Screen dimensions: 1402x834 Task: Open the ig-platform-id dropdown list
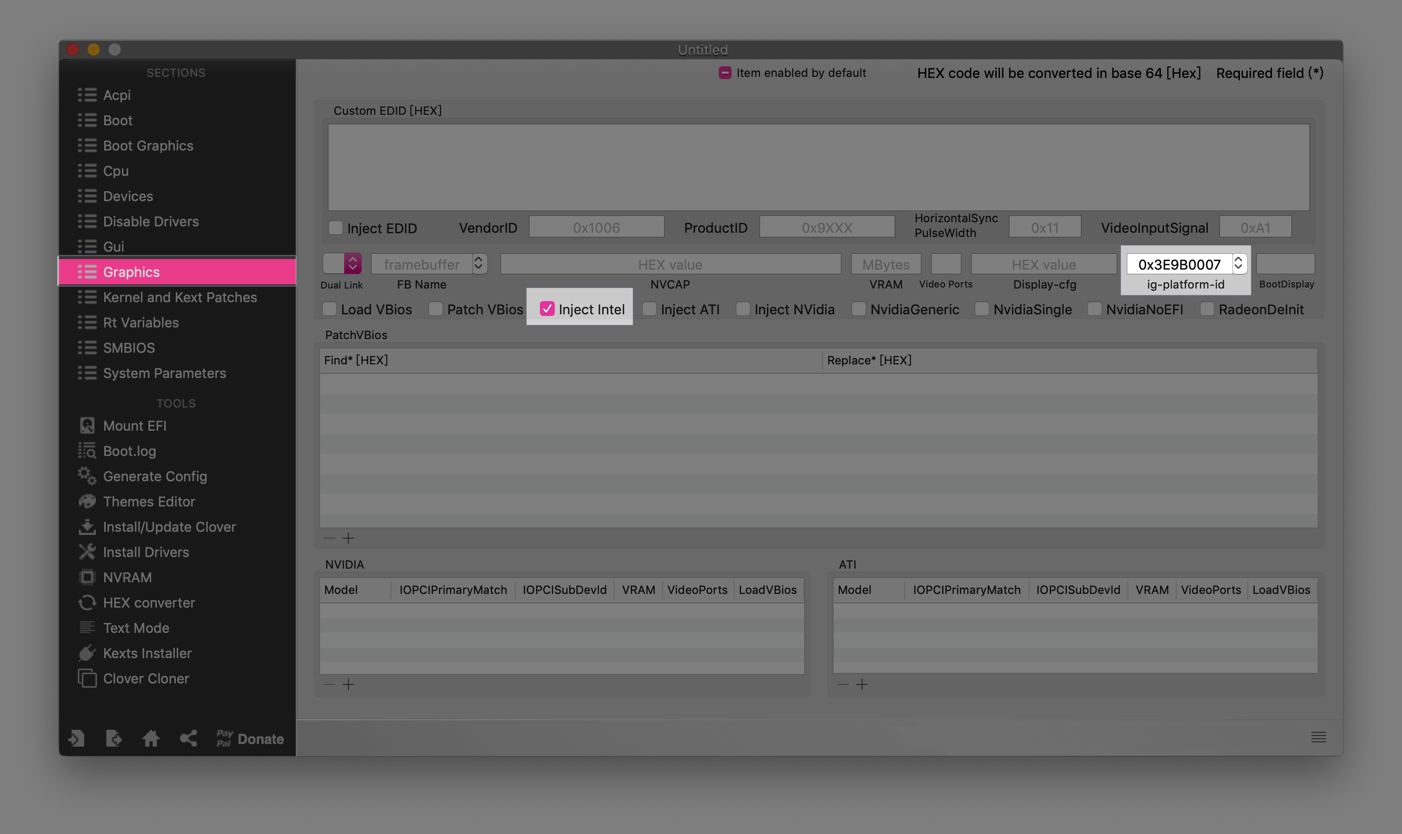1238,264
